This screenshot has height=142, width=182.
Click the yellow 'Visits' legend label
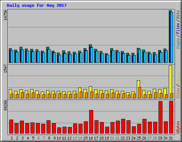click(x=178, y=77)
